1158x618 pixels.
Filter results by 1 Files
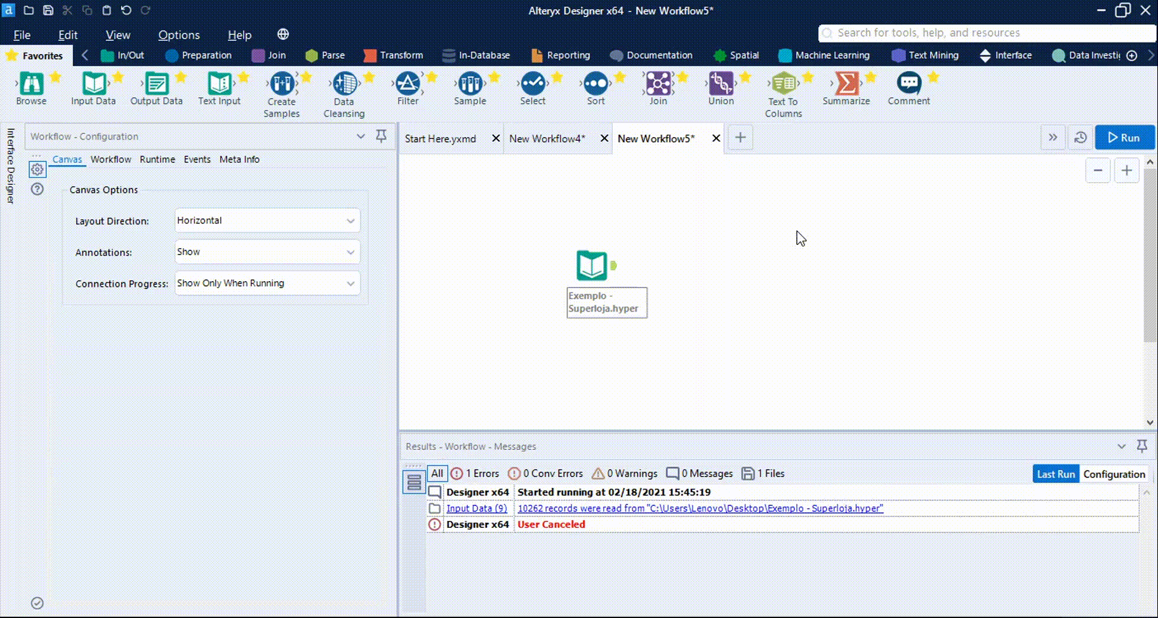click(763, 473)
